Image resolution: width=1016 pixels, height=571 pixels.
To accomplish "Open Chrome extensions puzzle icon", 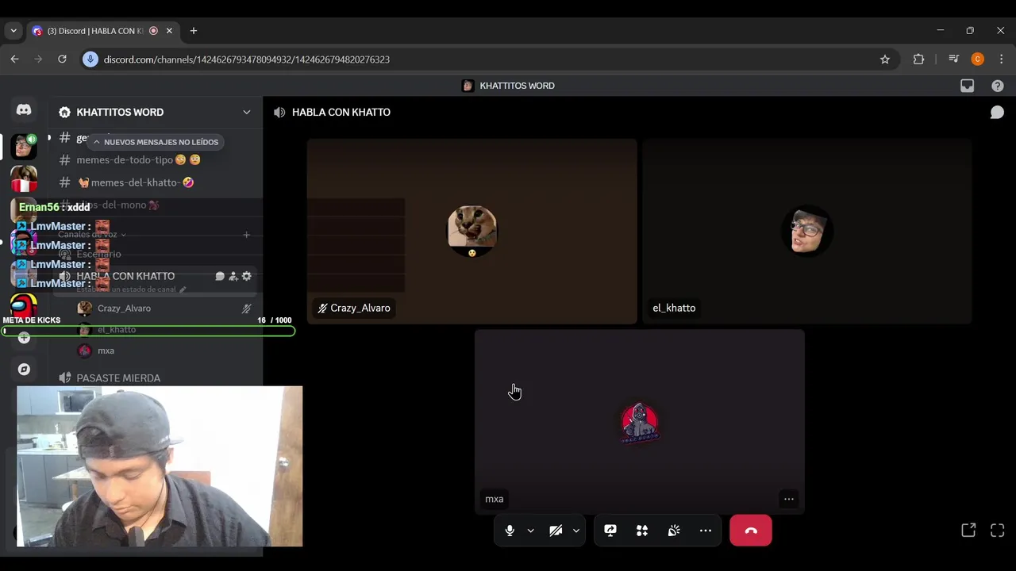I will (919, 59).
